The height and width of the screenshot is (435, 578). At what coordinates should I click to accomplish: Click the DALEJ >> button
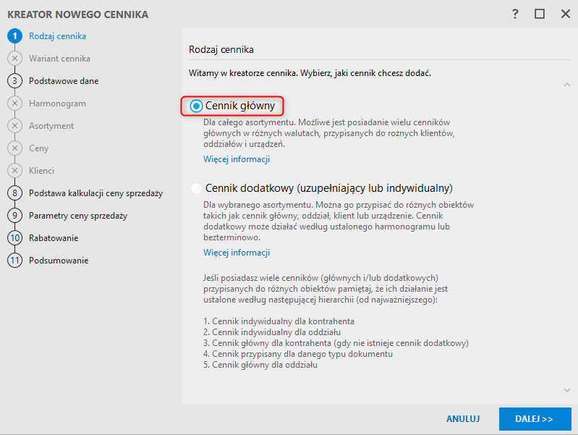(535, 419)
